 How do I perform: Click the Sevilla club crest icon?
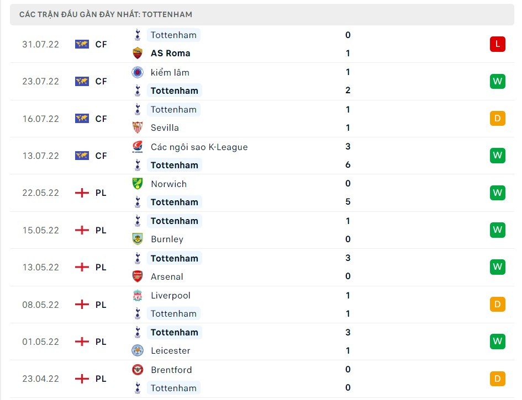[138, 127]
